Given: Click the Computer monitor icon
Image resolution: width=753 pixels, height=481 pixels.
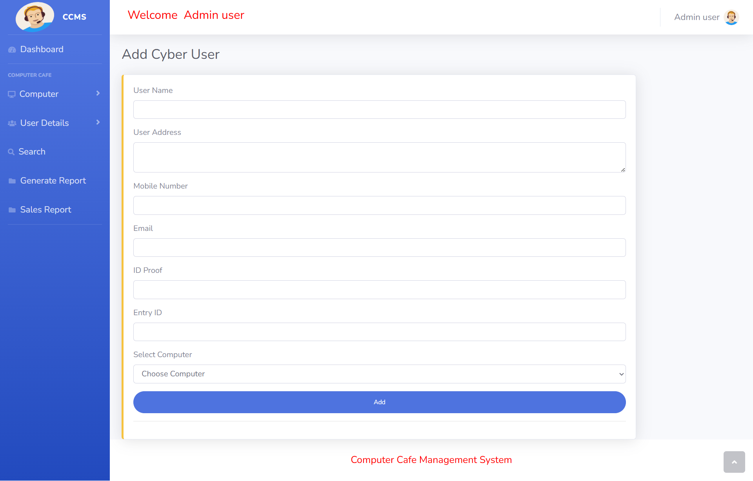Looking at the screenshot, I should pyautogui.click(x=12, y=94).
